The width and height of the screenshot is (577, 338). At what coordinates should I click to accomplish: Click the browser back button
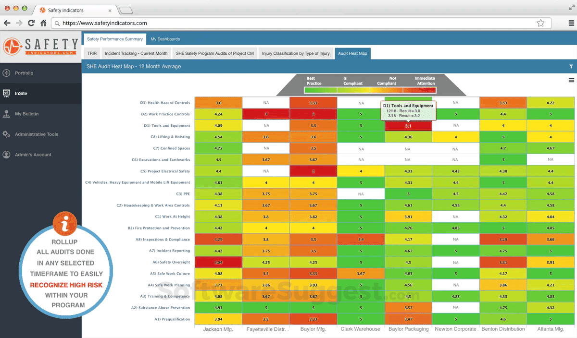[7, 23]
